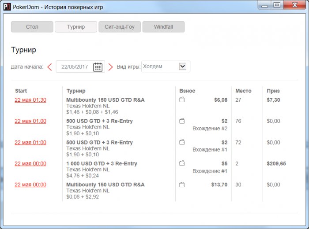The width and height of the screenshot is (309, 229).
Task: Switch to the Windfall tab
Action: click(x=164, y=27)
